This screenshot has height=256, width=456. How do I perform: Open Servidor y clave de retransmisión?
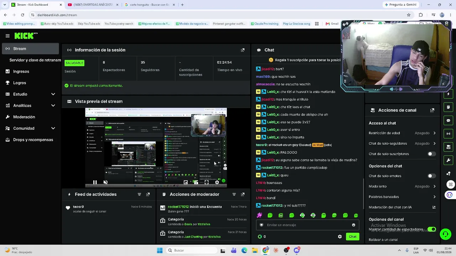35,60
